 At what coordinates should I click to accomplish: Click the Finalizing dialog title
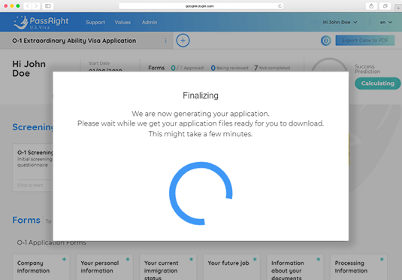pyautogui.click(x=201, y=96)
